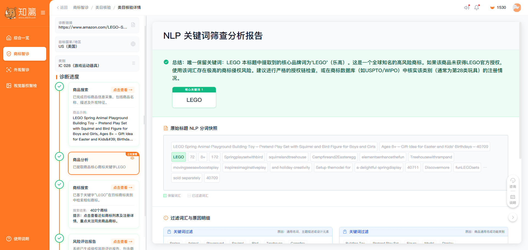Click the floating right-arrow expand button

[513, 217]
